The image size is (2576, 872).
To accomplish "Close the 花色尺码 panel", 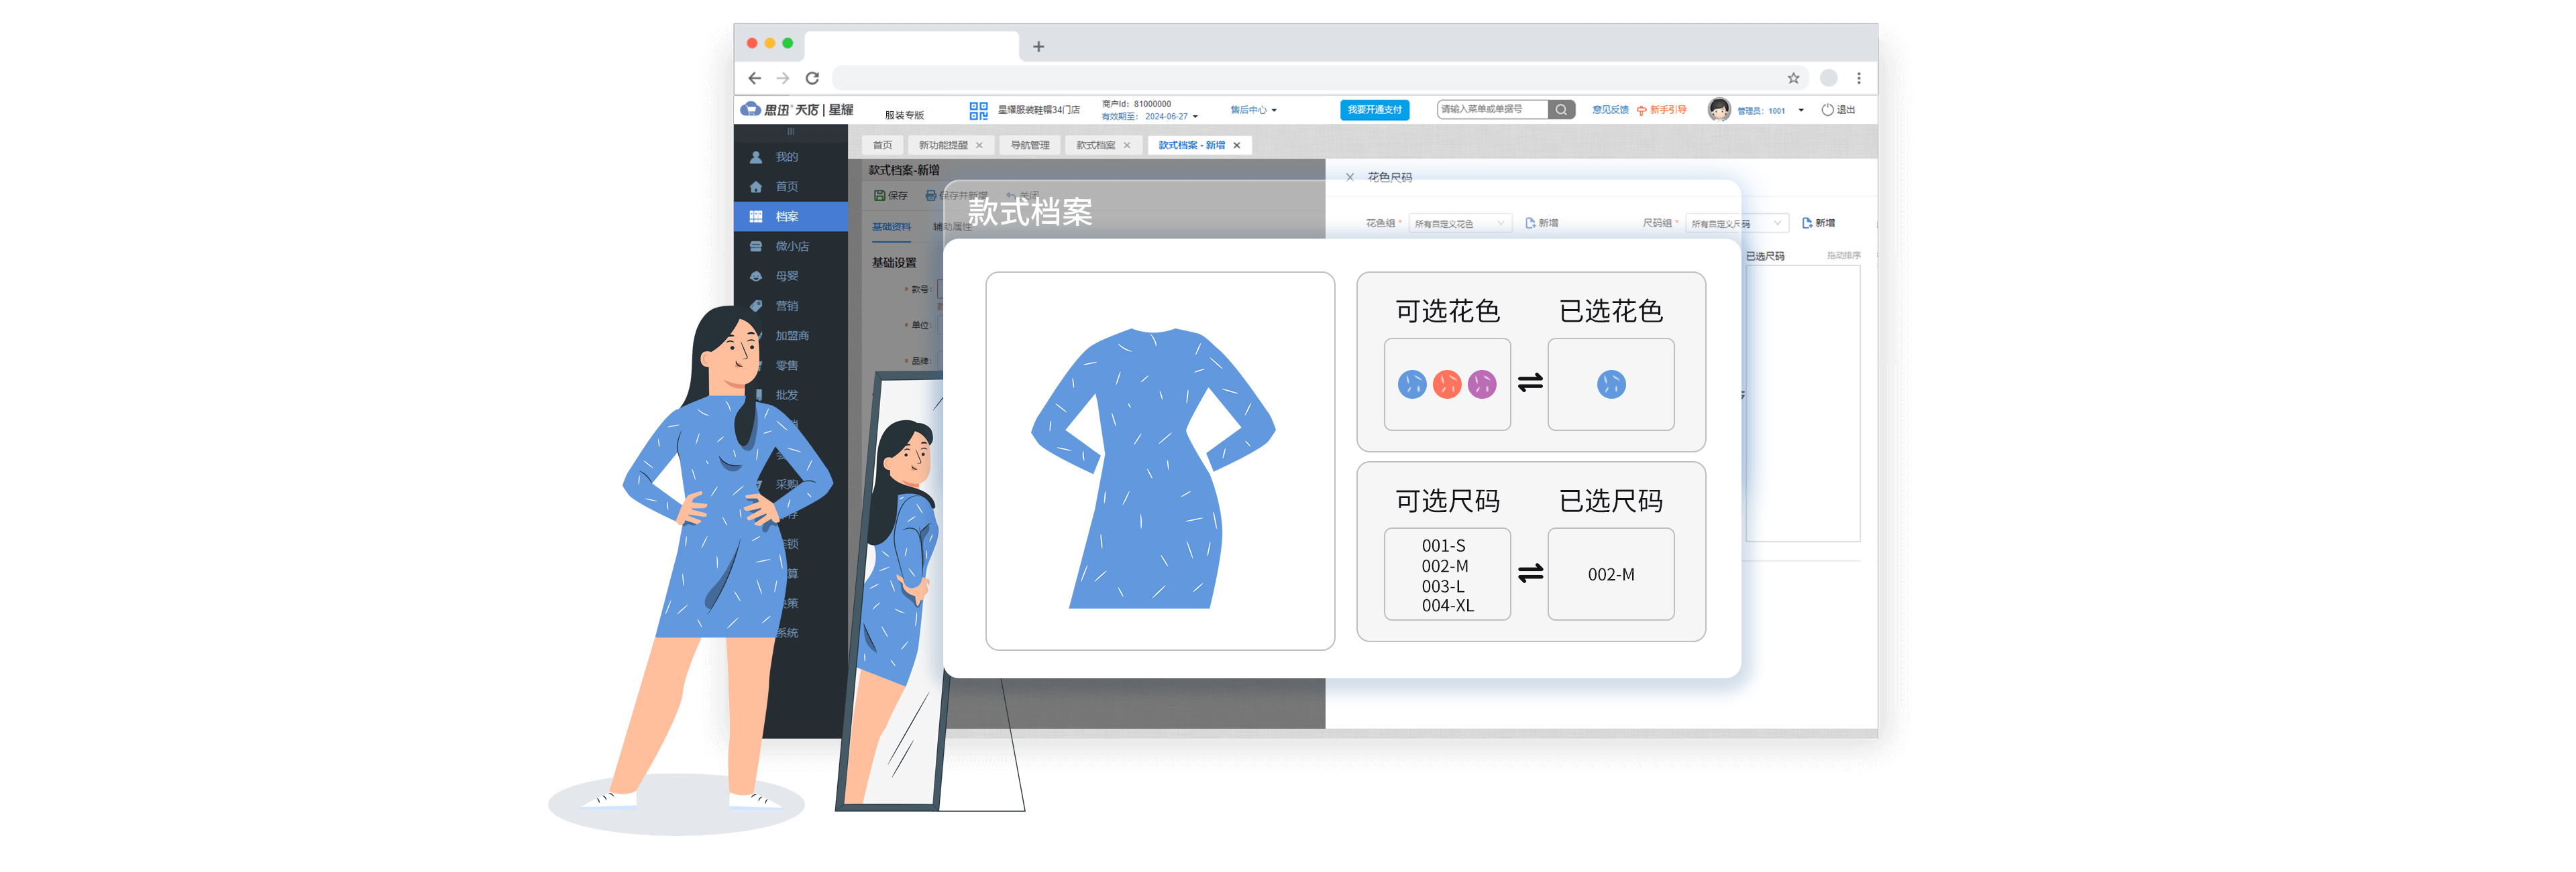I will [x=1350, y=177].
